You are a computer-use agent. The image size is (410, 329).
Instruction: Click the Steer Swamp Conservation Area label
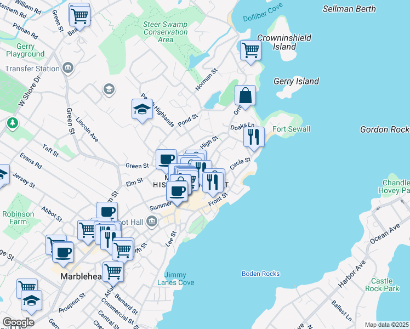click(x=165, y=32)
